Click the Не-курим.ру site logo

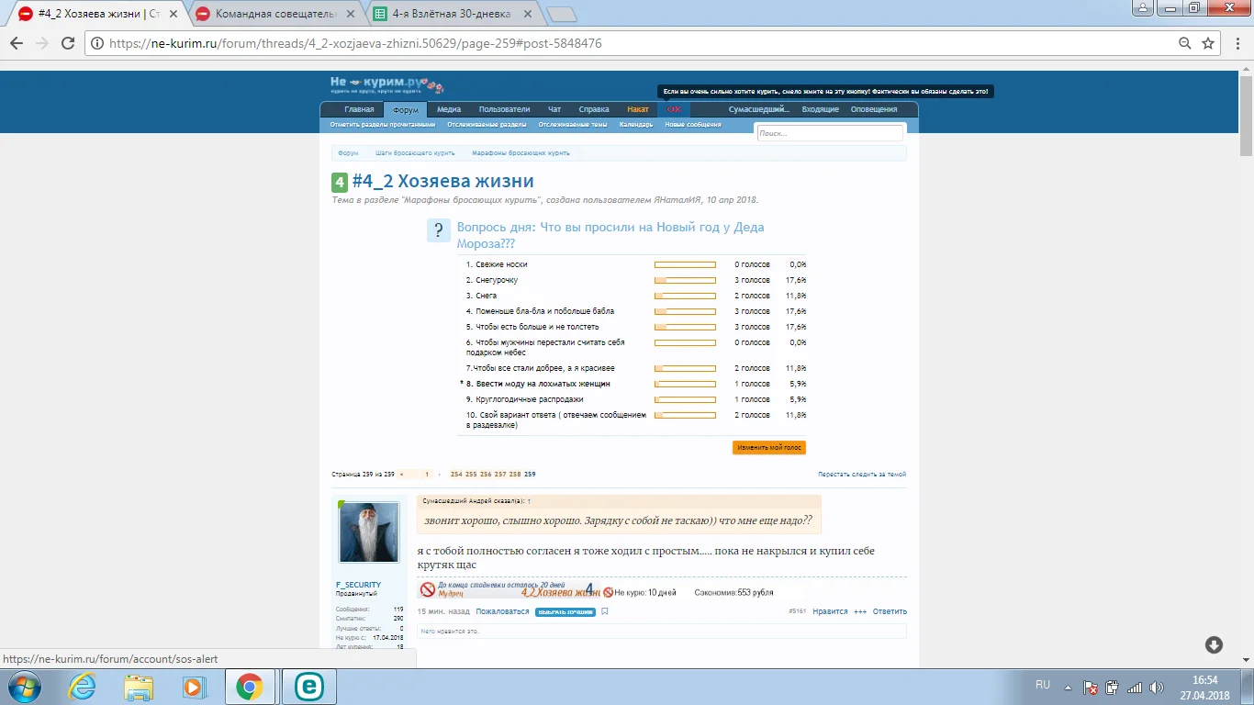(x=386, y=84)
